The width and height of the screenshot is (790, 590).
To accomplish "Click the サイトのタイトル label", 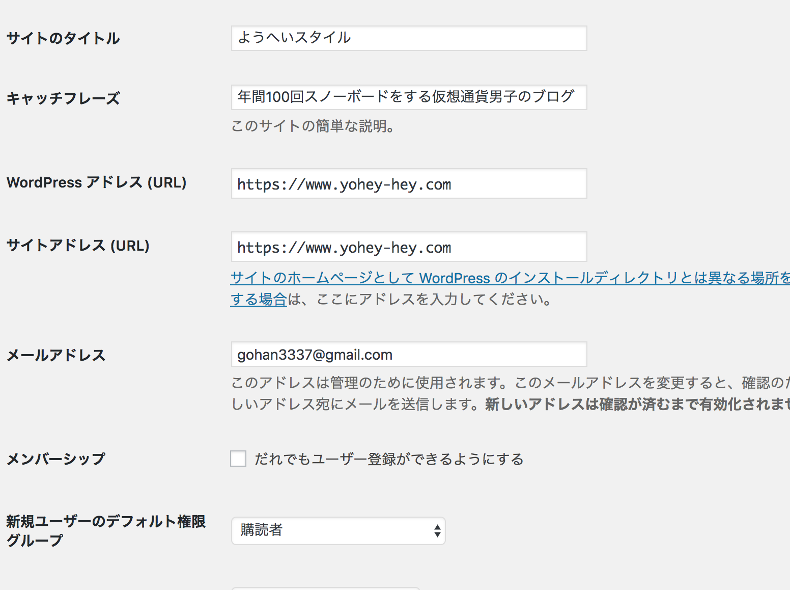I will (63, 38).
